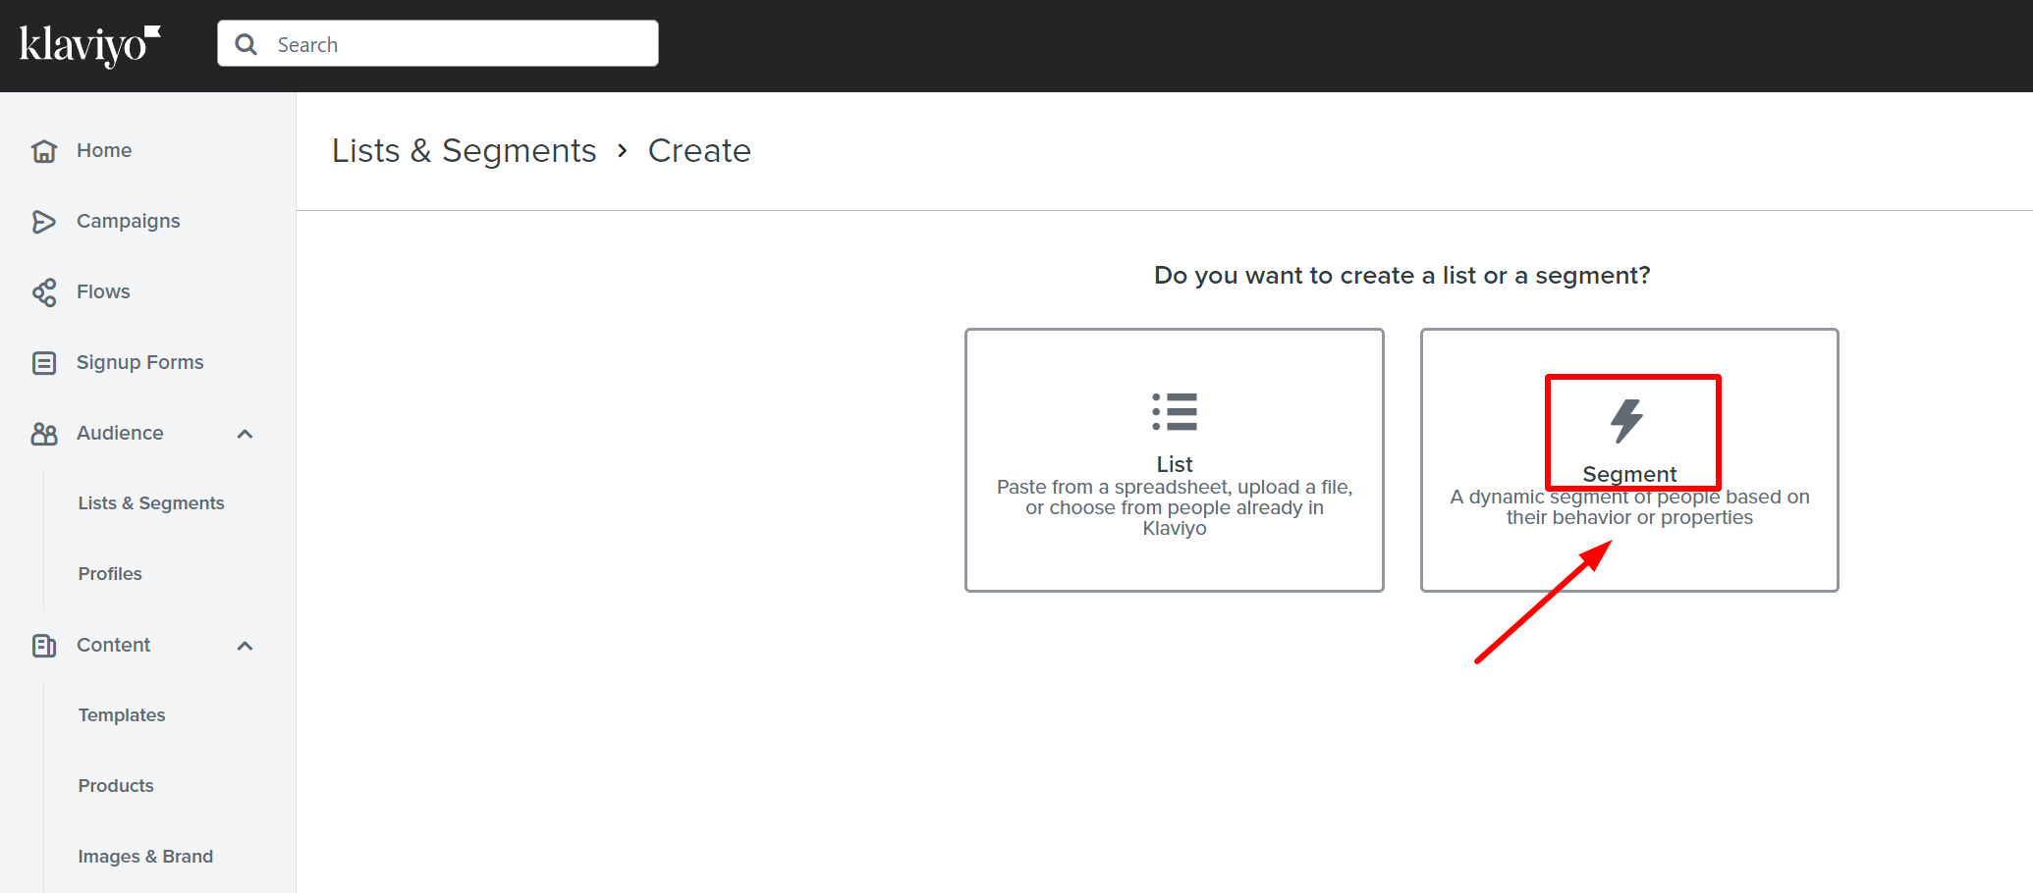Choose the List card description text
This screenshot has width=2033, height=893.
point(1175,507)
